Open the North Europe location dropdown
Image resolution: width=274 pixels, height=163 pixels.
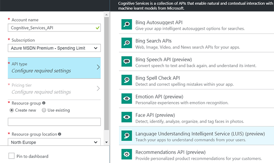click(x=54, y=142)
